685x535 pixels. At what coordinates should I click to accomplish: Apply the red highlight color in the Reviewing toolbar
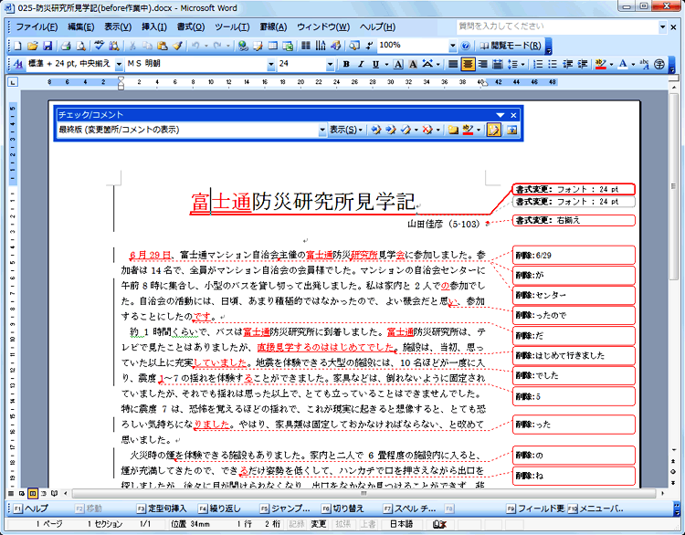pos(468,130)
